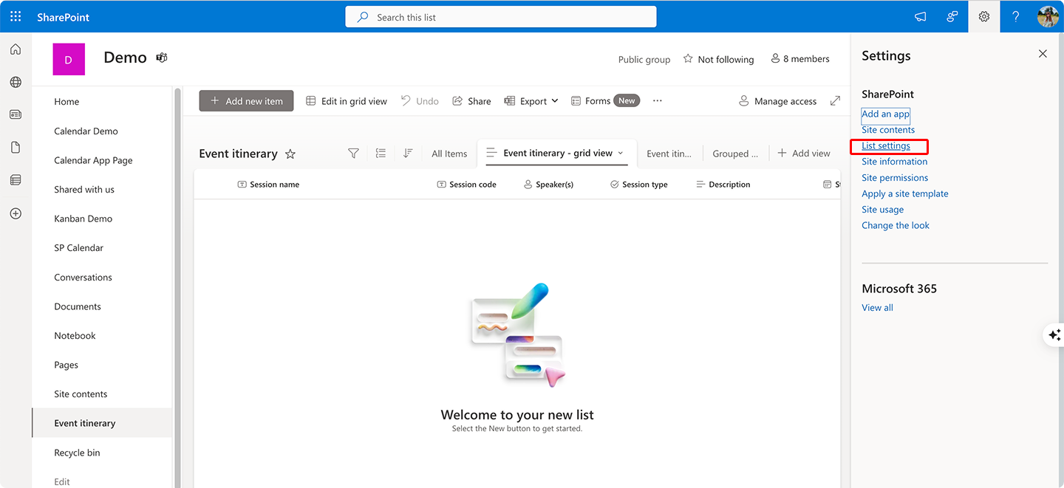The image size is (1064, 488).
Task: Click the Demo site logo tile
Action: coord(69,59)
